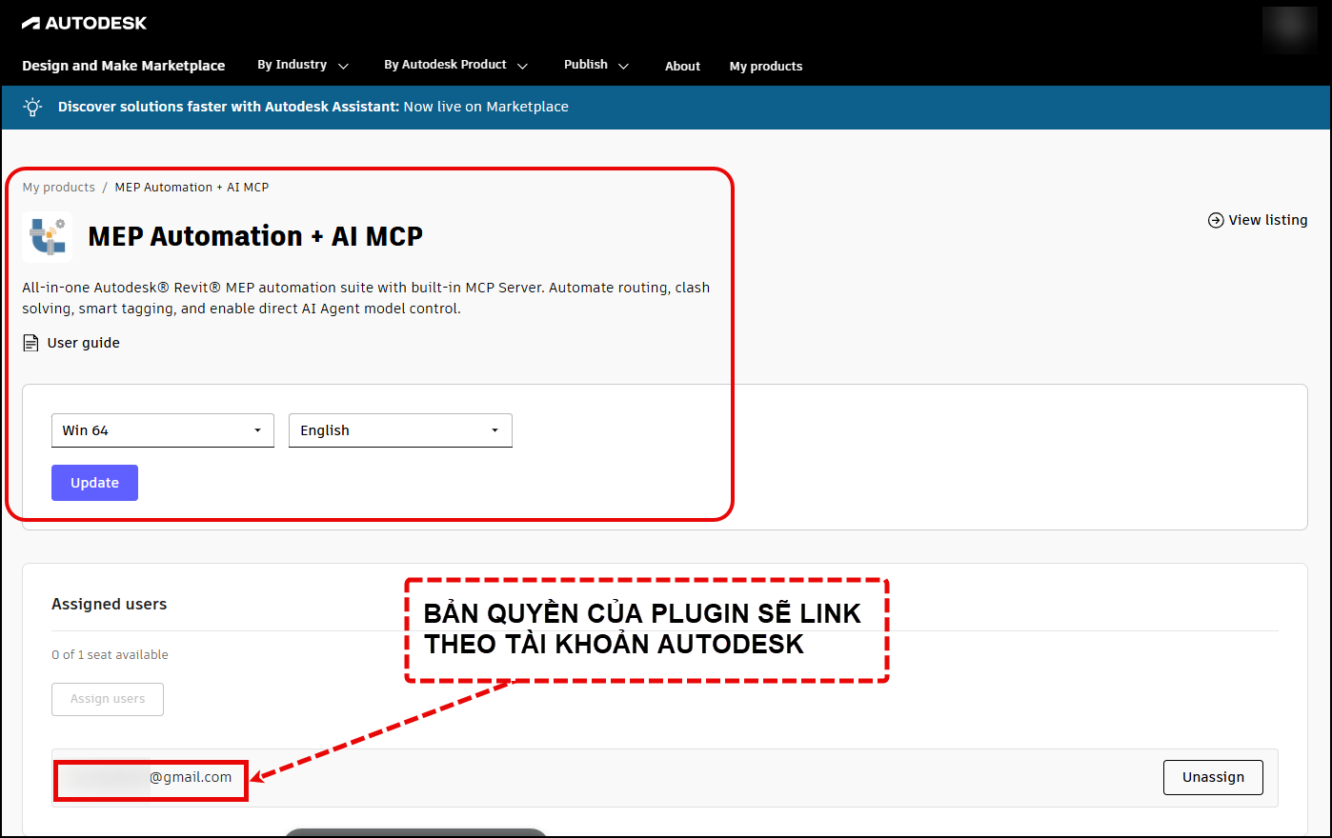Click the User guide document icon
This screenshot has height=838, width=1332.
click(31, 343)
